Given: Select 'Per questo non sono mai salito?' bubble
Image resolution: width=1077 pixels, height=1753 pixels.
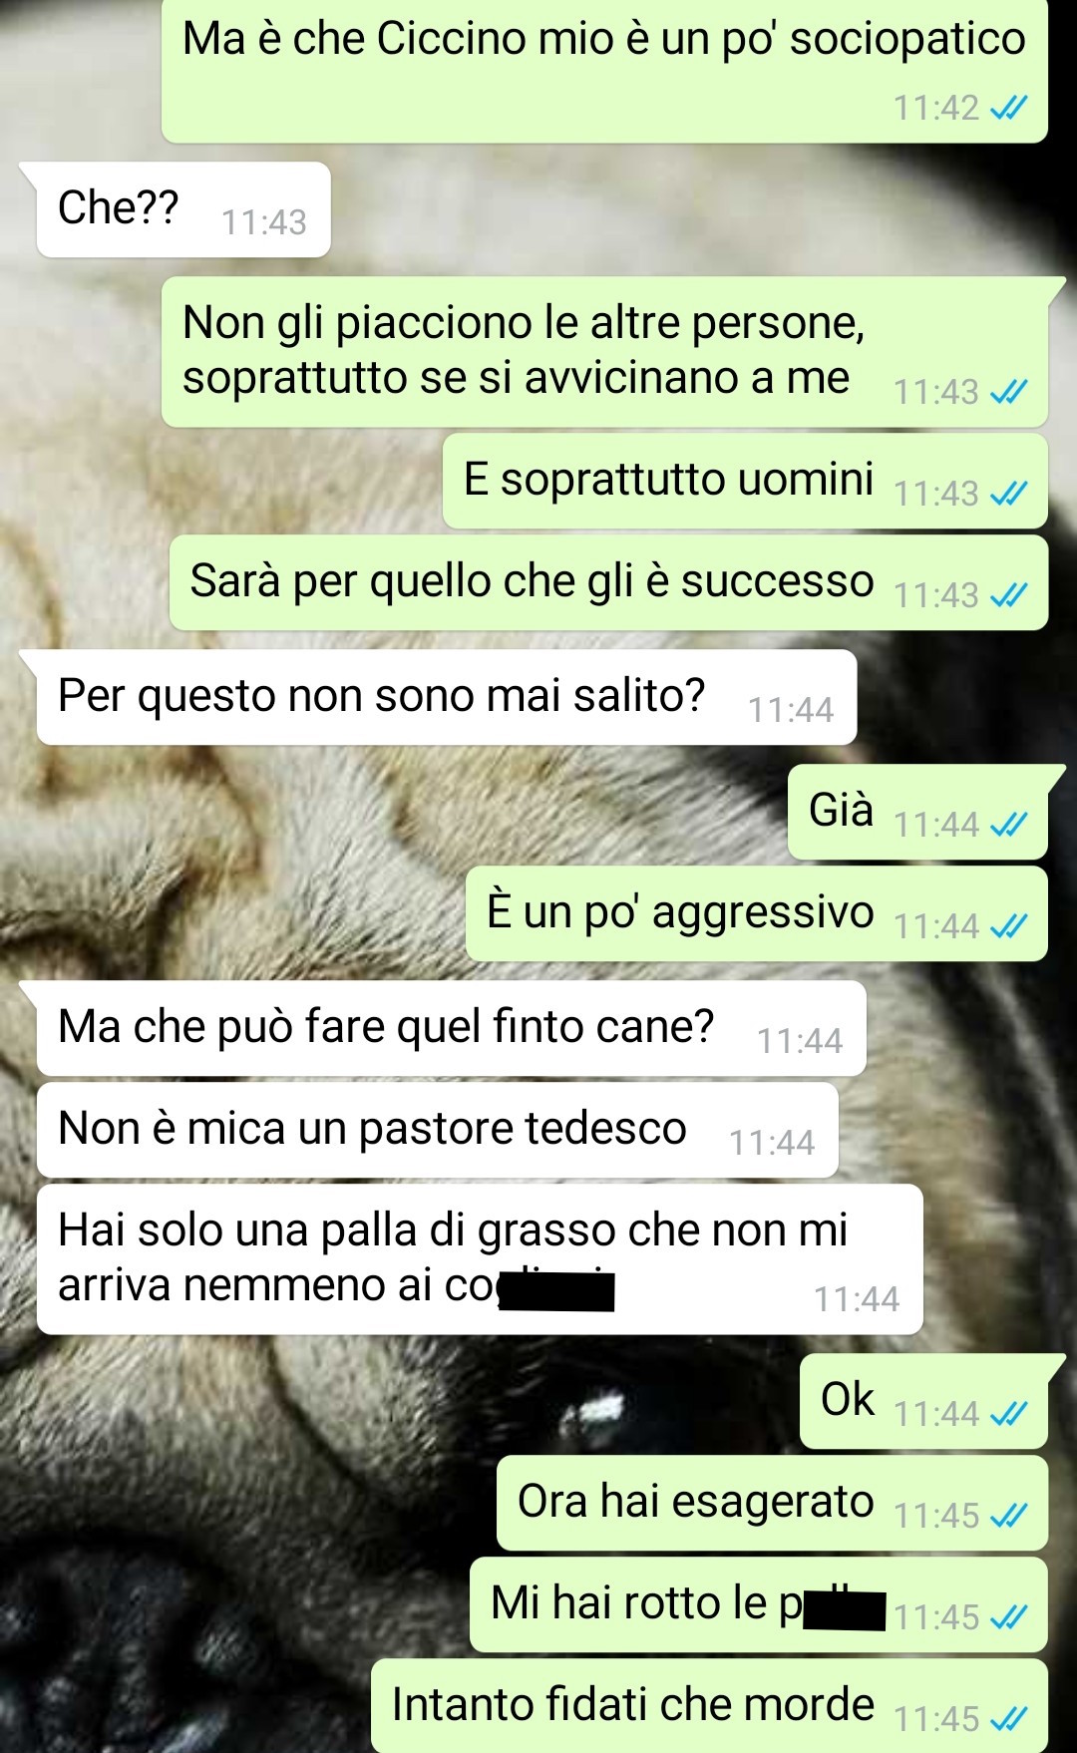Looking at the screenshot, I should [447, 697].
